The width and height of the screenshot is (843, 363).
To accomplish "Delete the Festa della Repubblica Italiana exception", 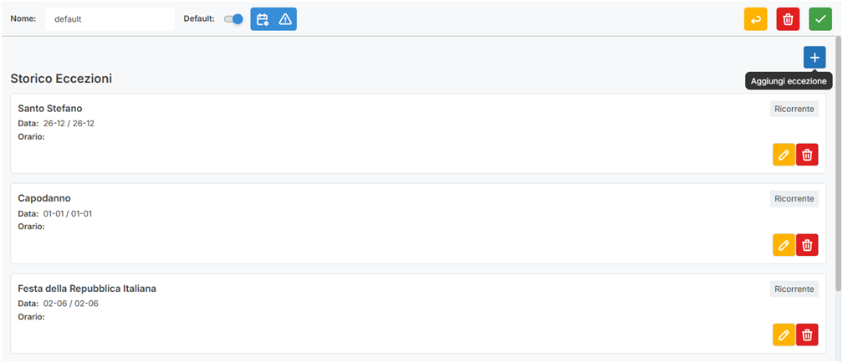I will pos(807,335).
